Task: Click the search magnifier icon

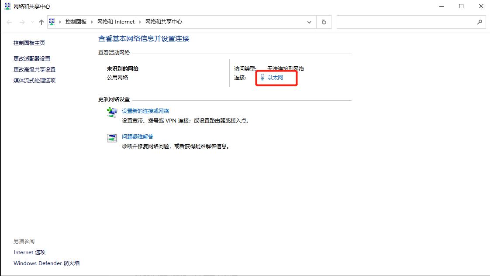Action: click(480, 21)
